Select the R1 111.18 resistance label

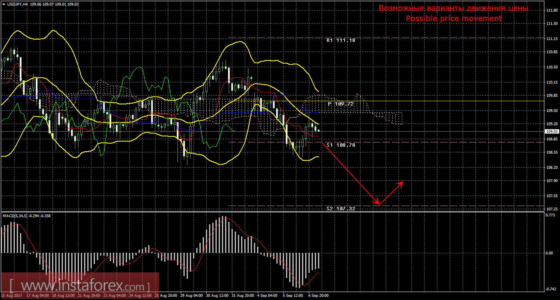(340, 40)
